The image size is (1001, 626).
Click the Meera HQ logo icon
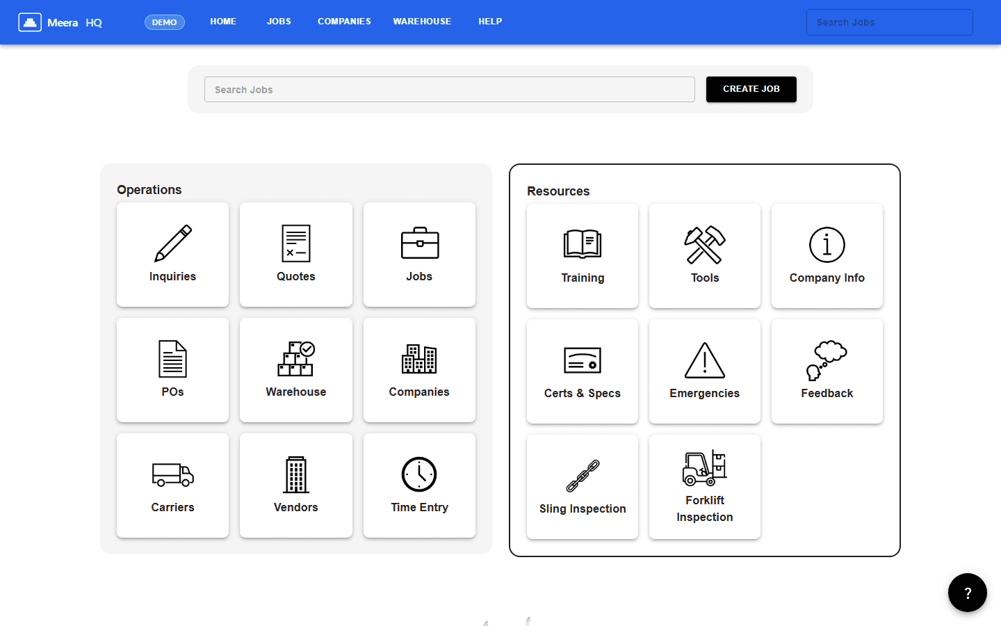coord(30,22)
